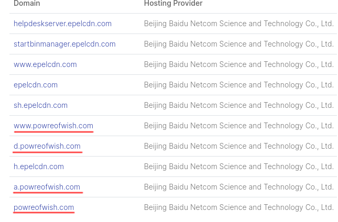
Task: Open the www.epelcdn.com domain link
Action: point(45,64)
